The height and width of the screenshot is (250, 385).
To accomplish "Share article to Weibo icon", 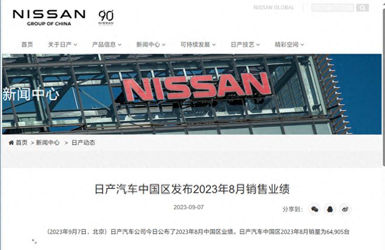I will click(x=345, y=209).
